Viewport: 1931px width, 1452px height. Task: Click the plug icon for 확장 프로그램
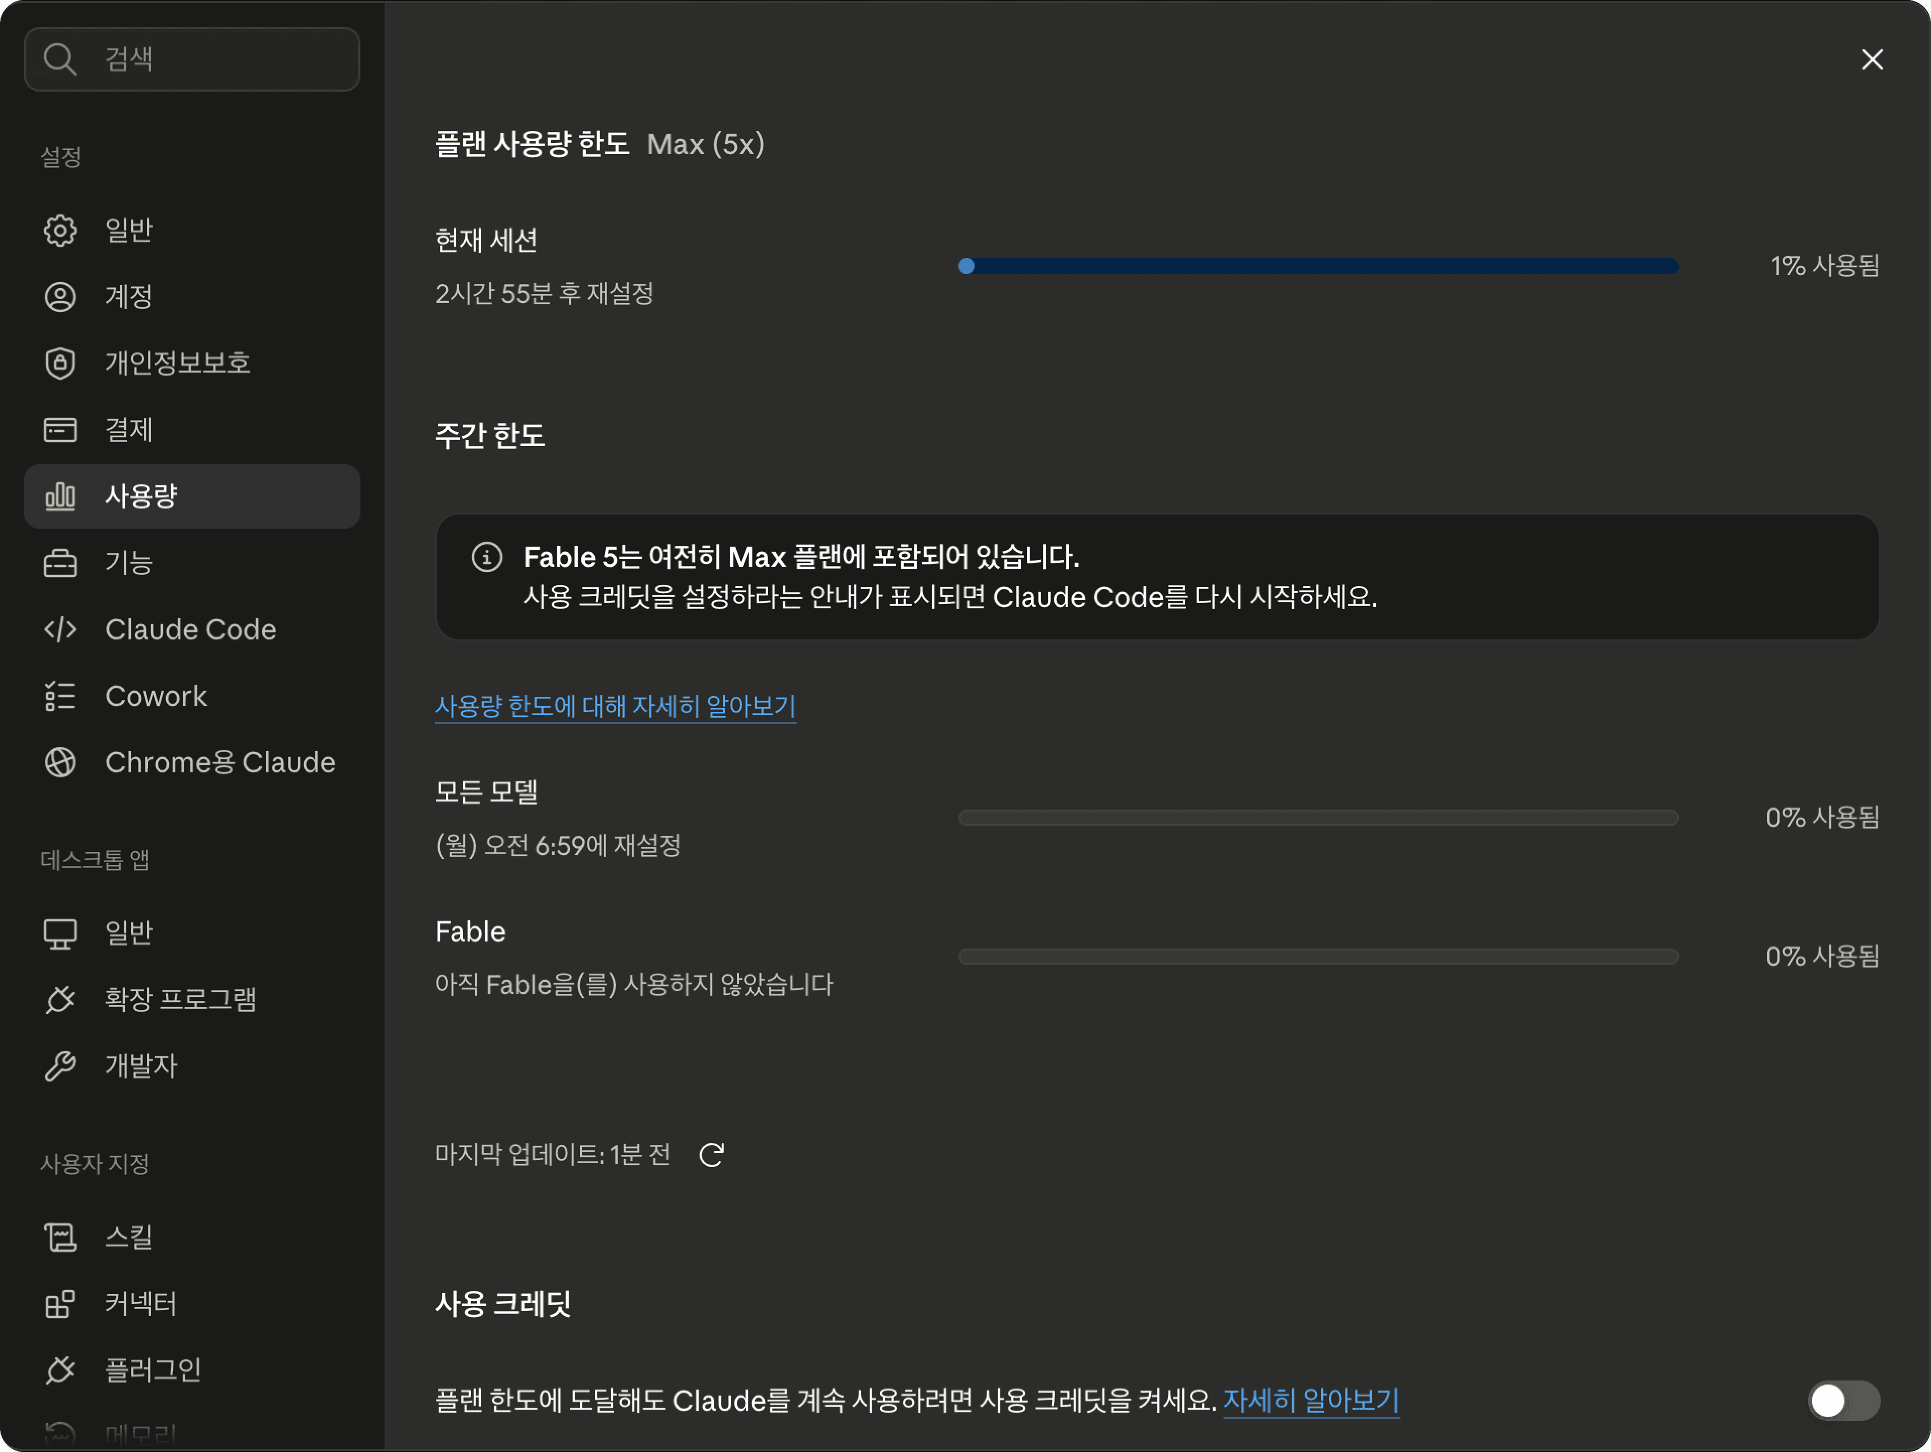(x=60, y=1000)
